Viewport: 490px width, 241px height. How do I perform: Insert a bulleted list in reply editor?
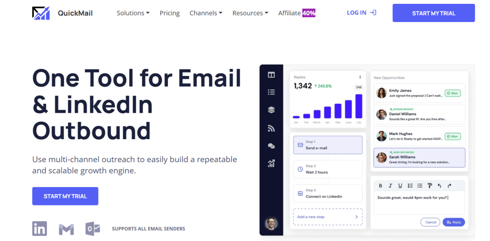click(x=420, y=186)
